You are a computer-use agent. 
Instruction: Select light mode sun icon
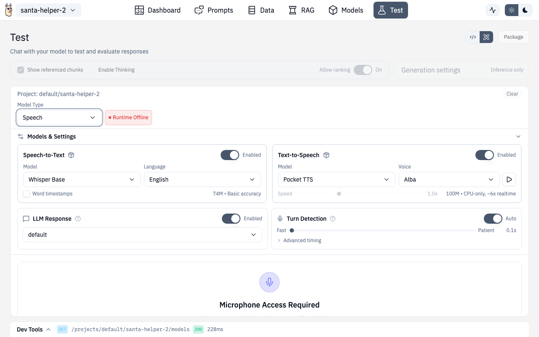point(512,10)
